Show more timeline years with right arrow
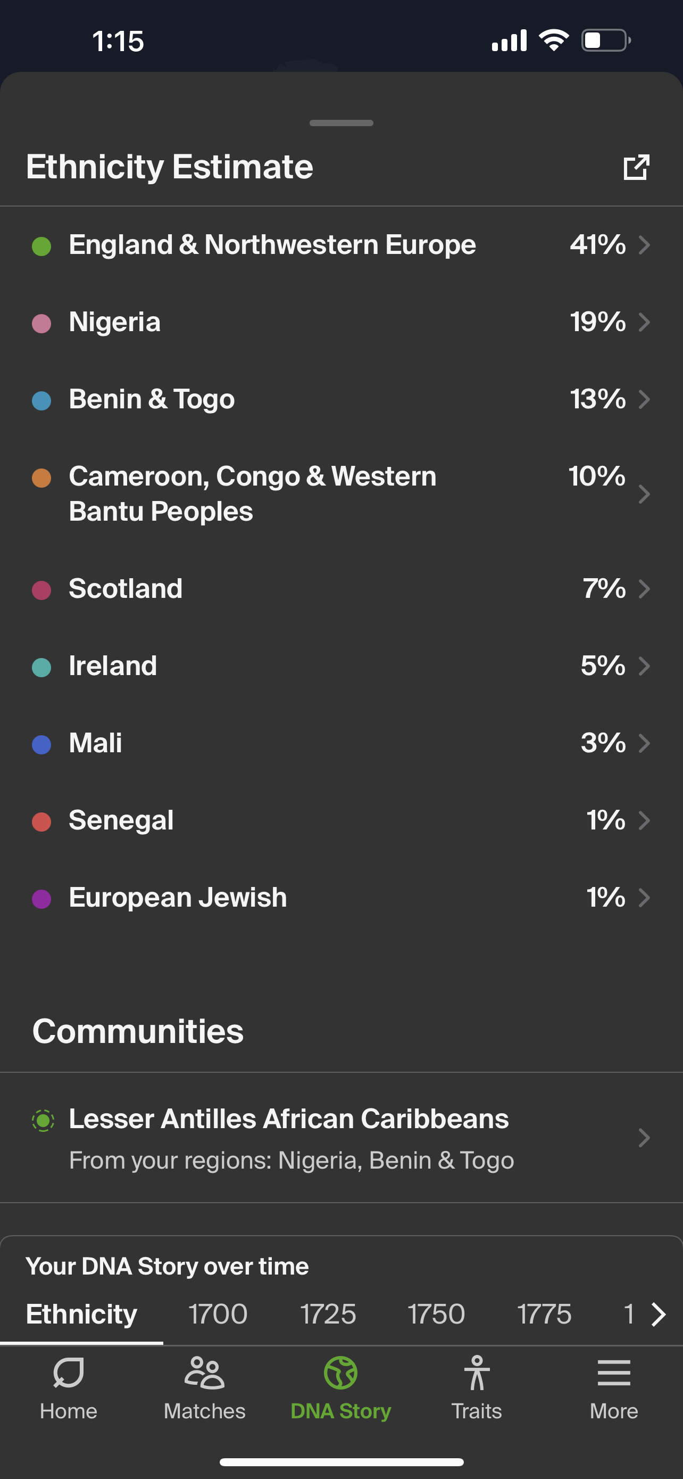The height and width of the screenshot is (1479, 683). (x=659, y=1314)
